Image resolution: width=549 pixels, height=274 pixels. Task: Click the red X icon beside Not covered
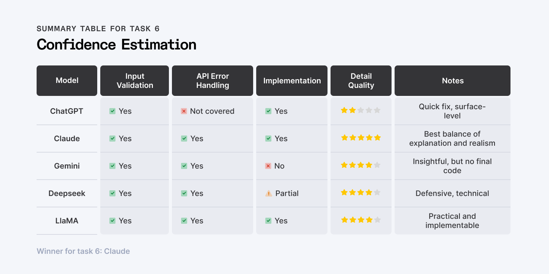(x=184, y=111)
